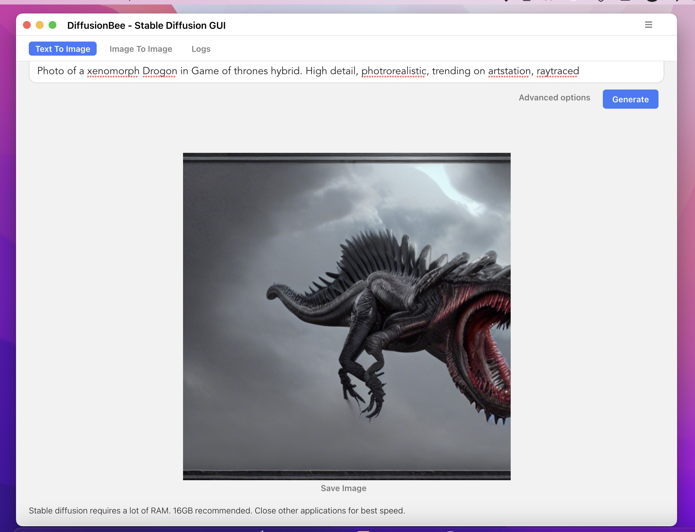This screenshot has height=532, width=695.
Task: Open DiffusionBee application menu
Action: [649, 25]
